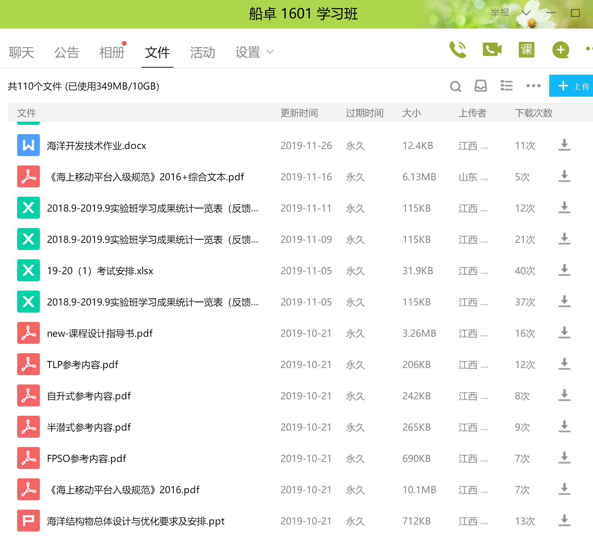Open the file search magnifier
The height and width of the screenshot is (537, 593).
455,86
